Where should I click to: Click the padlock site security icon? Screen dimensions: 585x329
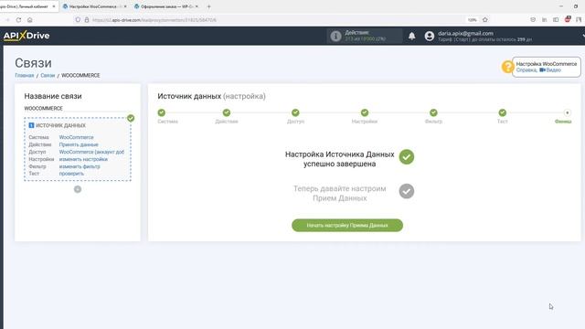[x=87, y=20]
